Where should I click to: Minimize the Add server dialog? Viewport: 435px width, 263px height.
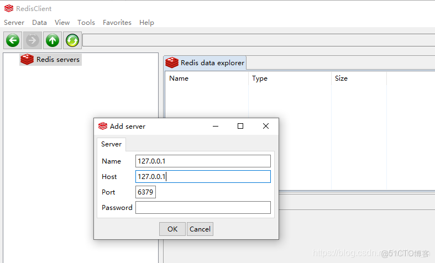tap(216, 126)
